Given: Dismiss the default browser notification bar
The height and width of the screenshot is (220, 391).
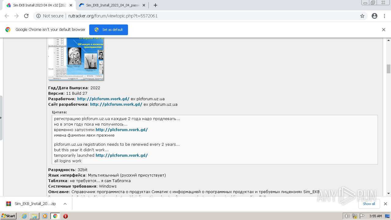Looking at the screenshot, I should [384, 30].
